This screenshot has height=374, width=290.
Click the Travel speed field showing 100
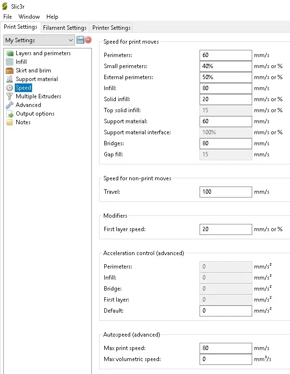pos(226,192)
